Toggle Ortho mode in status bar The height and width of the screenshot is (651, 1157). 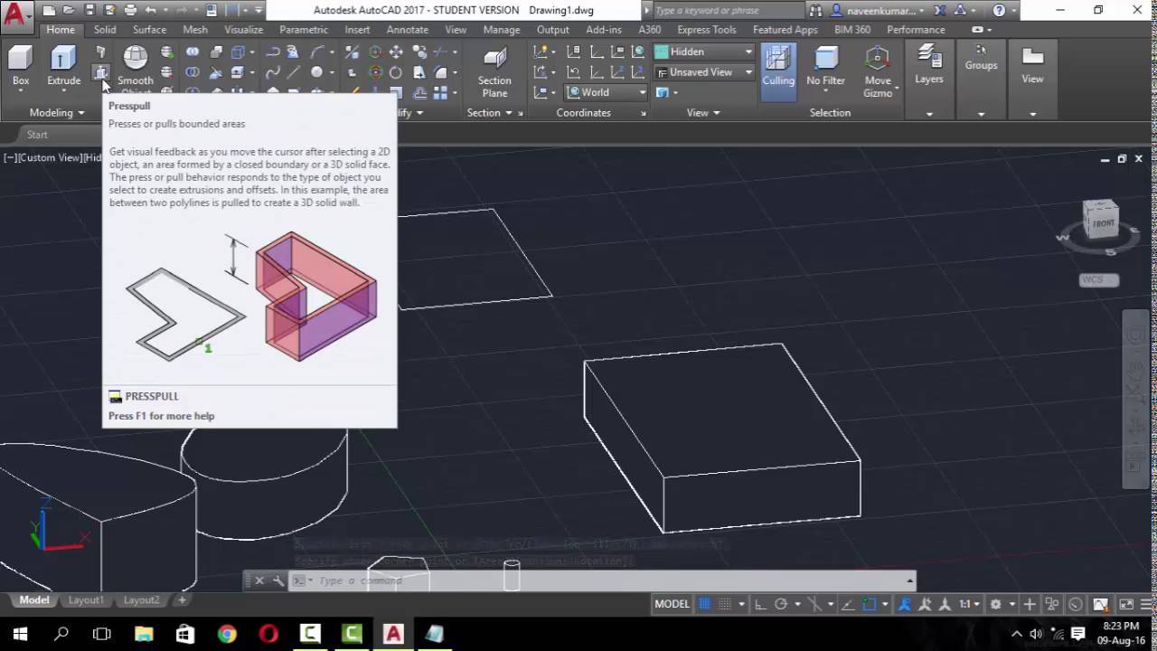760,604
